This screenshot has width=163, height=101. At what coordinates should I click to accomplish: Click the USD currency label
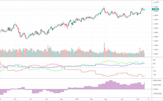pos(157,2)
